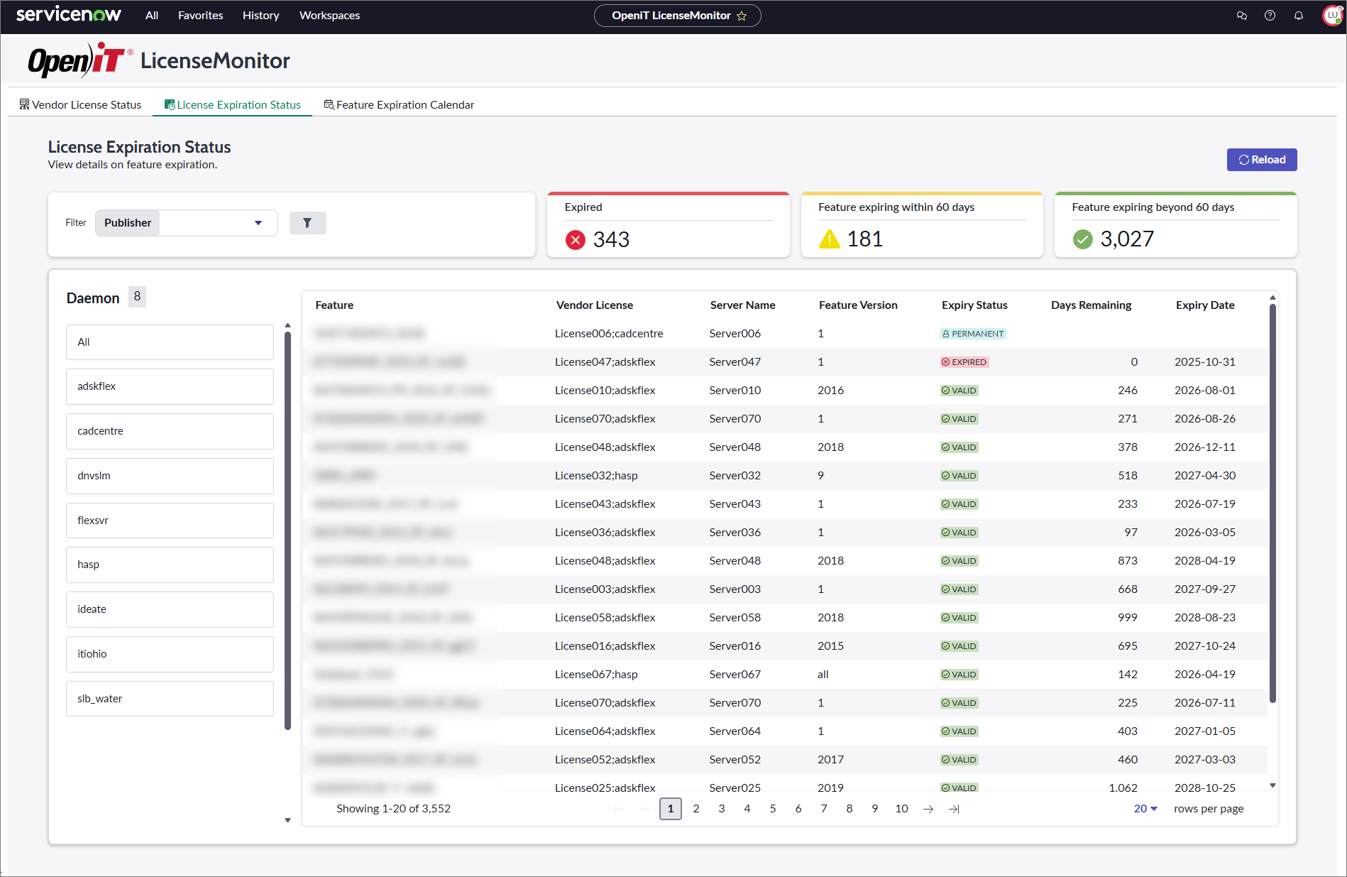Image resolution: width=1347 pixels, height=877 pixels.
Task: Click Server067 cell
Action: 735,675
